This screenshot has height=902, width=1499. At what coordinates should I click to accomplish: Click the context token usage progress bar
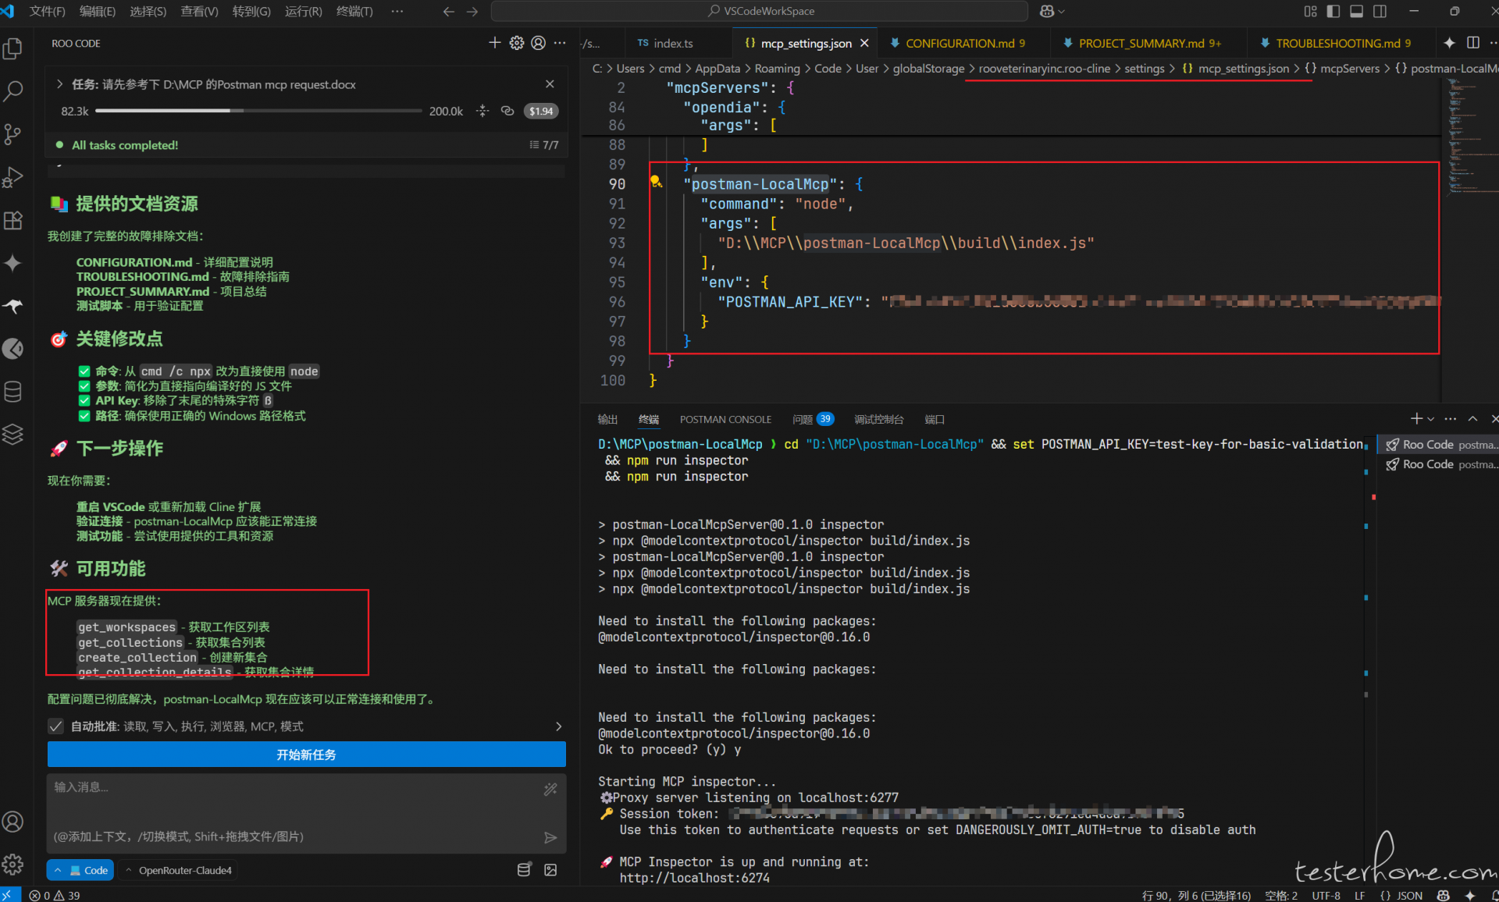coord(258,111)
